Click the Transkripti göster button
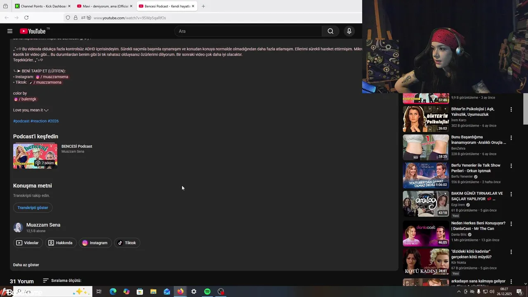The height and width of the screenshot is (297, 528). [33, 207]
